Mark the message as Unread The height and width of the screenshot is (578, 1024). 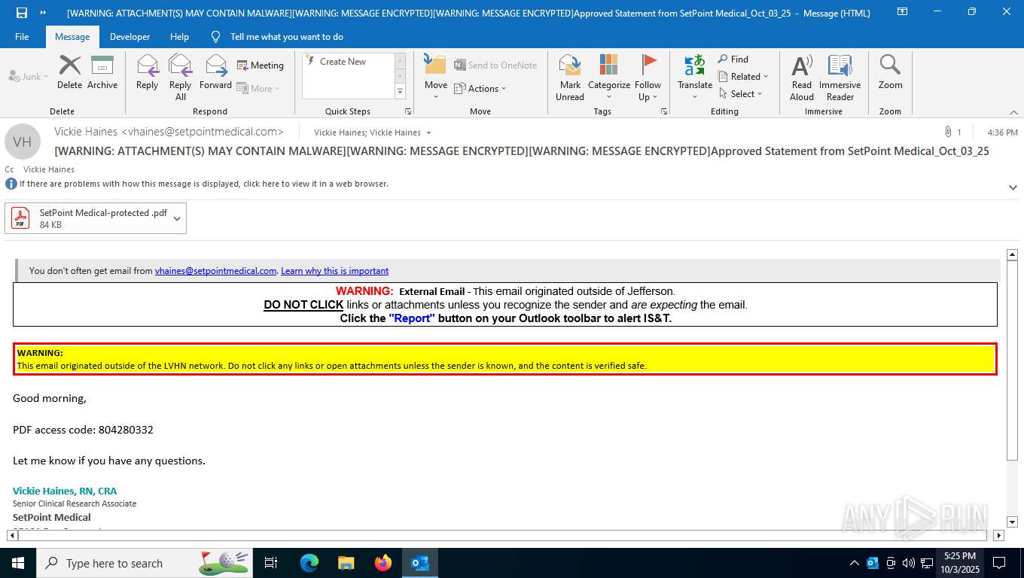click(570, 77)
